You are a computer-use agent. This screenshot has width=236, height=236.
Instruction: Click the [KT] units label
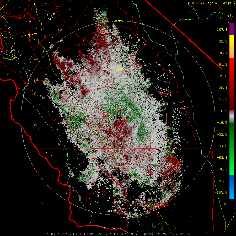(224, 18)
